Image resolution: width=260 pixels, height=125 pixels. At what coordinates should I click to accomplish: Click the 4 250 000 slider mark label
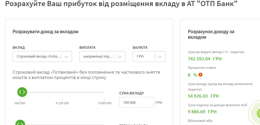pyautogui.click(x=62, y=103)
